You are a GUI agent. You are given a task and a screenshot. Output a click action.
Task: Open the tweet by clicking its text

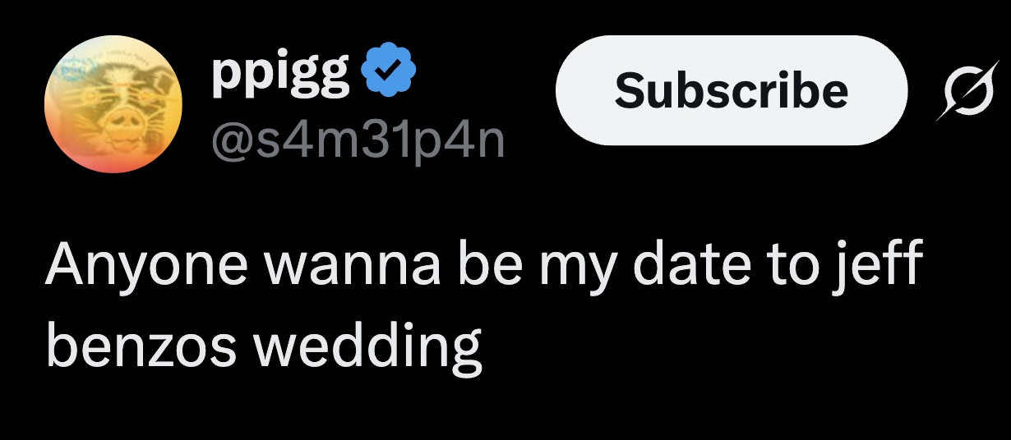(x=485, y=304)
